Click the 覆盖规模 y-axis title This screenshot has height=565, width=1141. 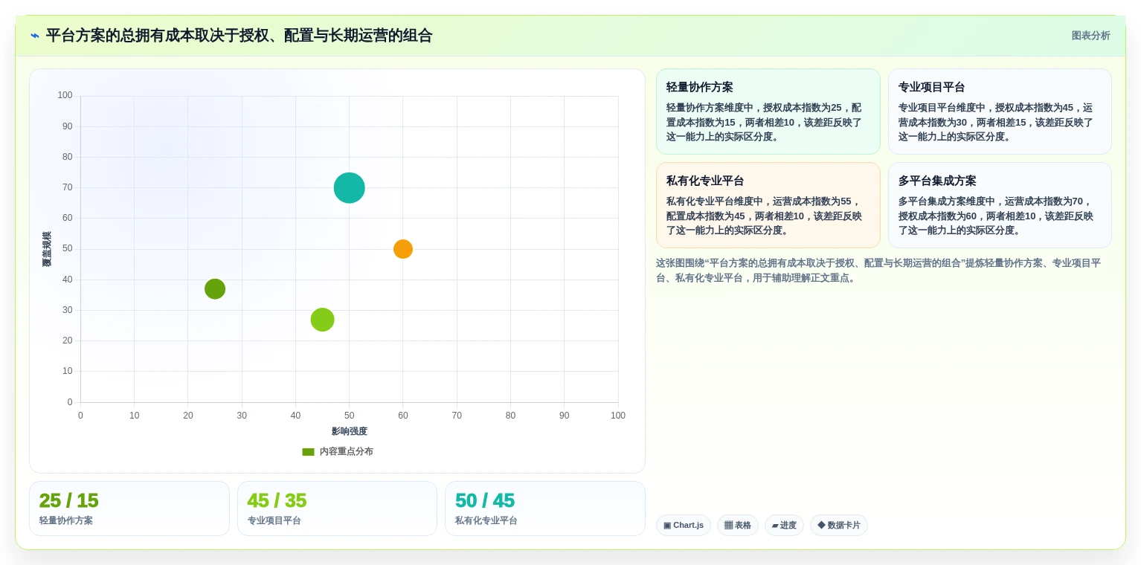coord(47,249)
